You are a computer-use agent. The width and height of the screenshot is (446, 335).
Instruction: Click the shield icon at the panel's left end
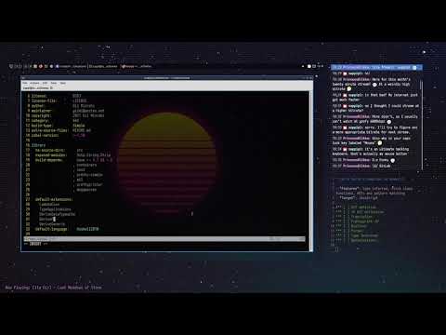point(11,66)
